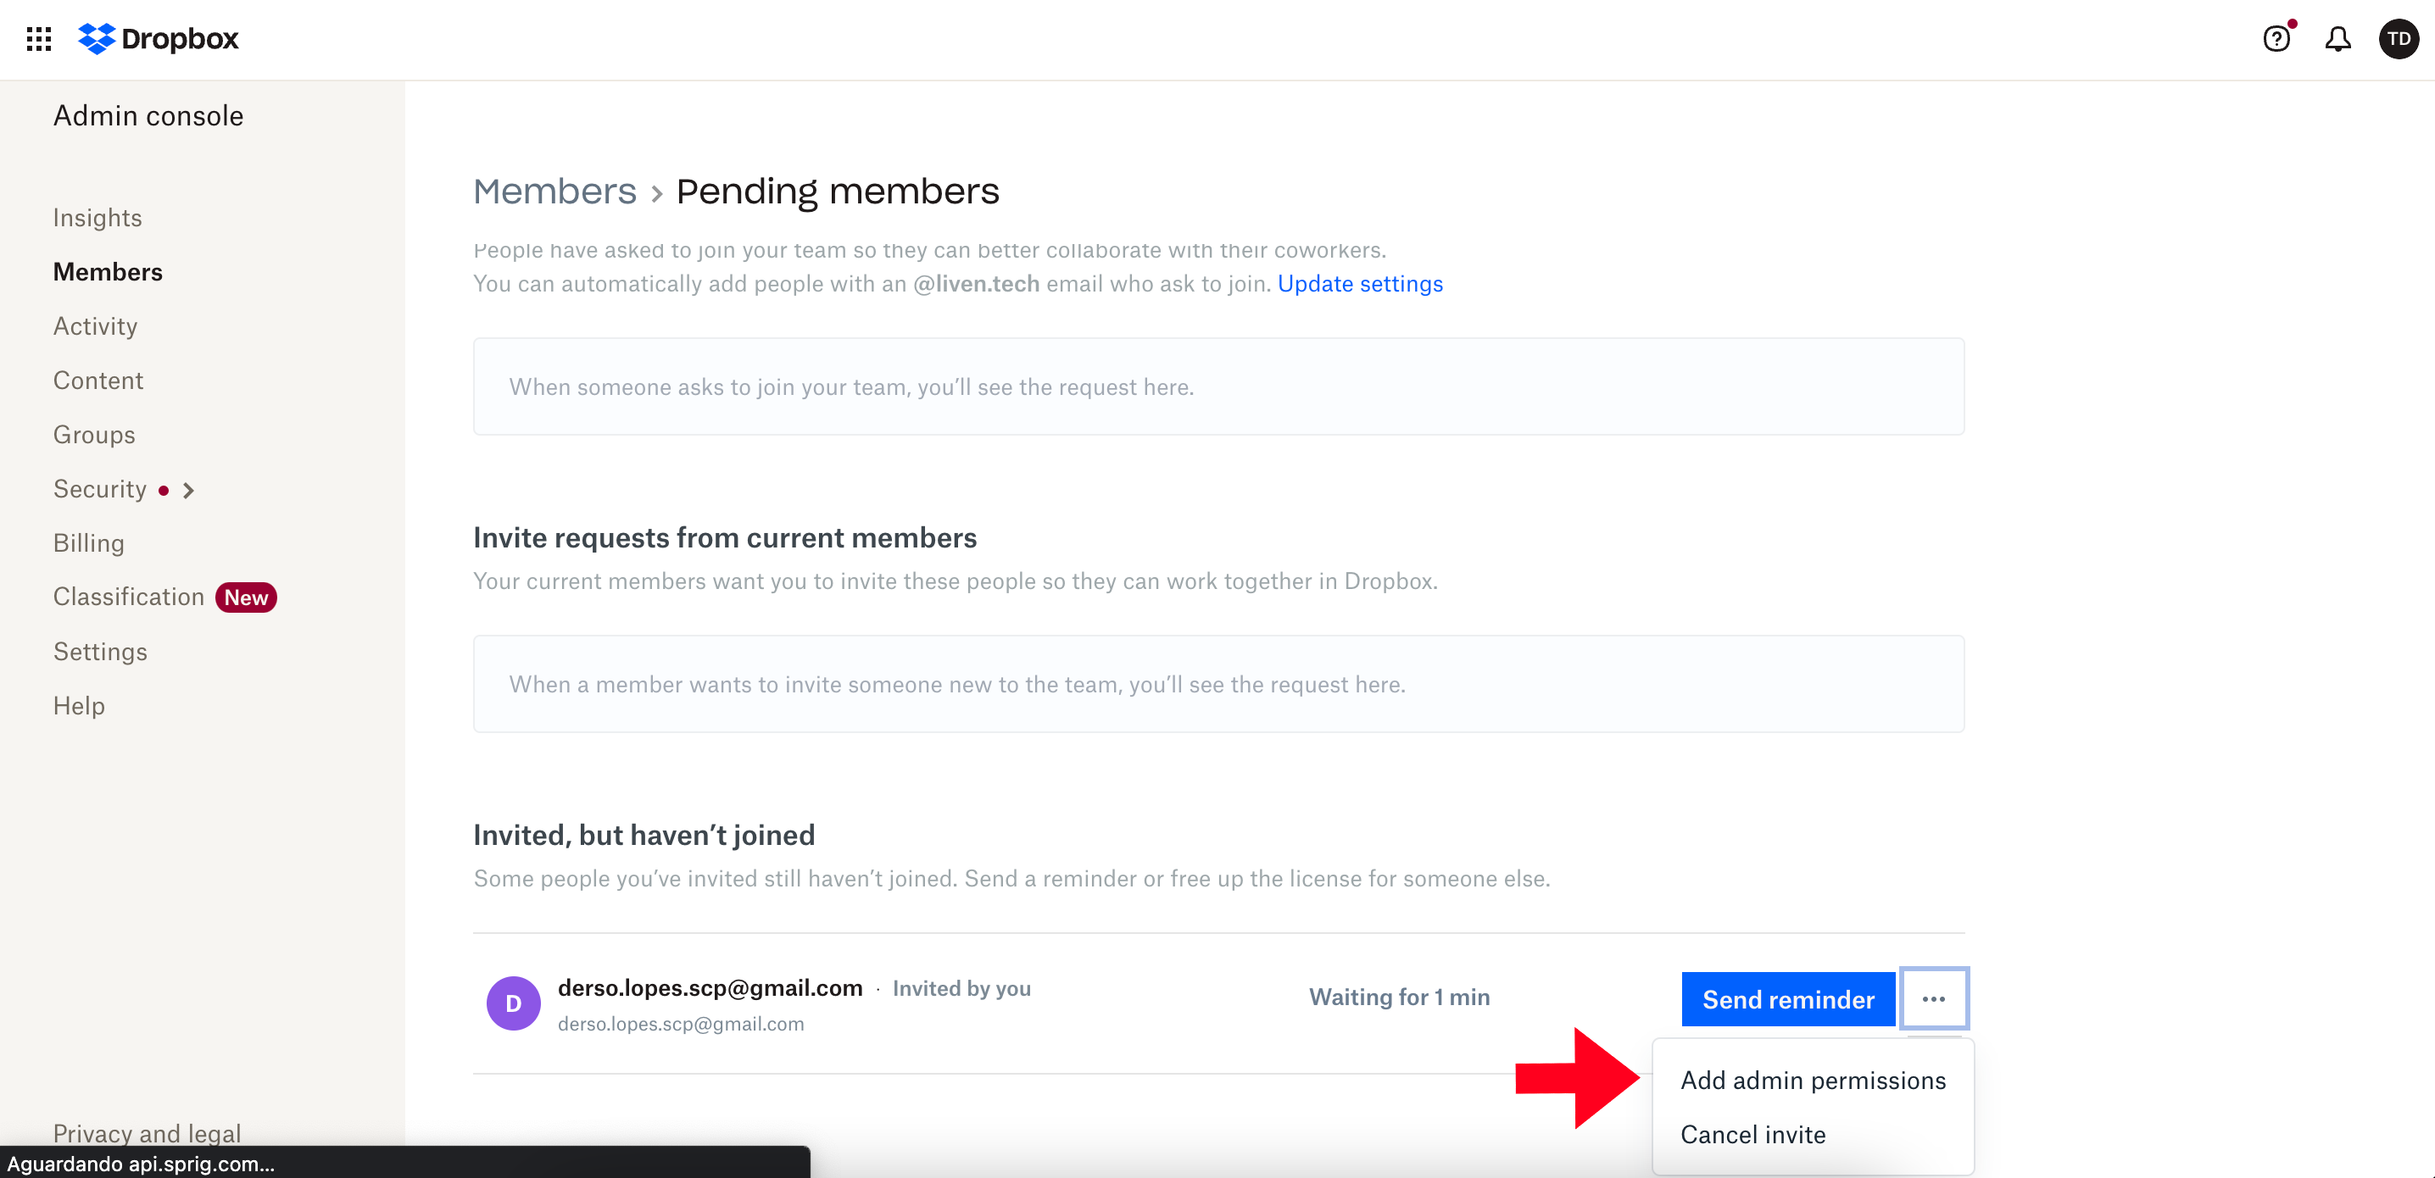The height and width of the screenshot is (1178, 2435).
Task: Open the help question mark icon
Action: coord(2276,39)
